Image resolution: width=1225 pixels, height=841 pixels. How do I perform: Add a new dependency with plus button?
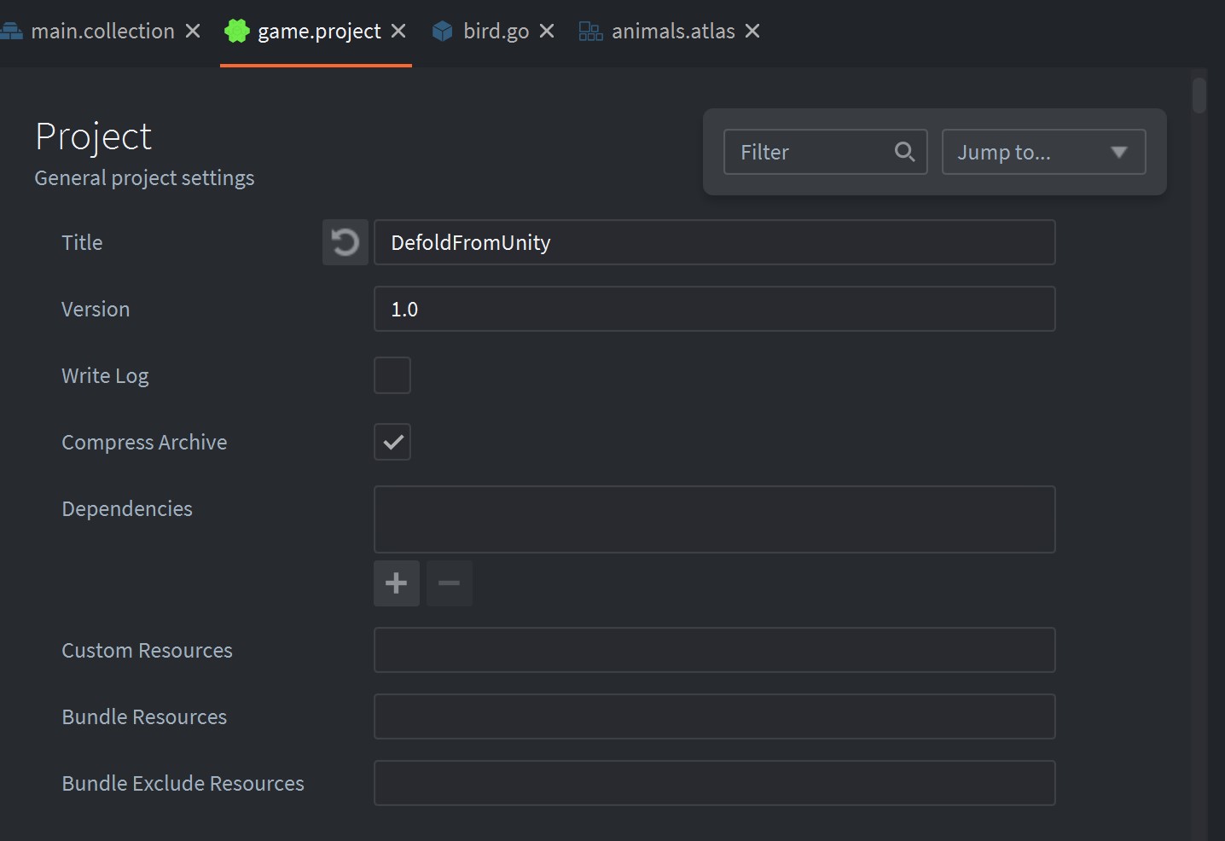(x=396, y=583)
